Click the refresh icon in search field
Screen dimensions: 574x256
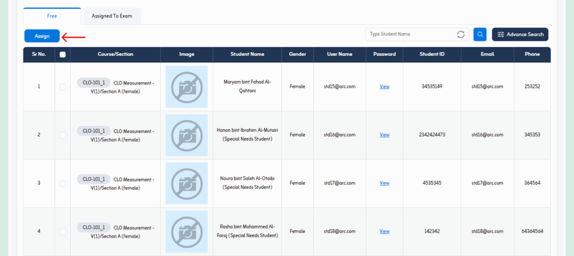coord(461,35)
